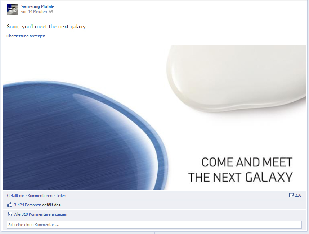Like the post with 'Gefällt mir'
Screen dimensions: 309x234
[x=15, y=196]
